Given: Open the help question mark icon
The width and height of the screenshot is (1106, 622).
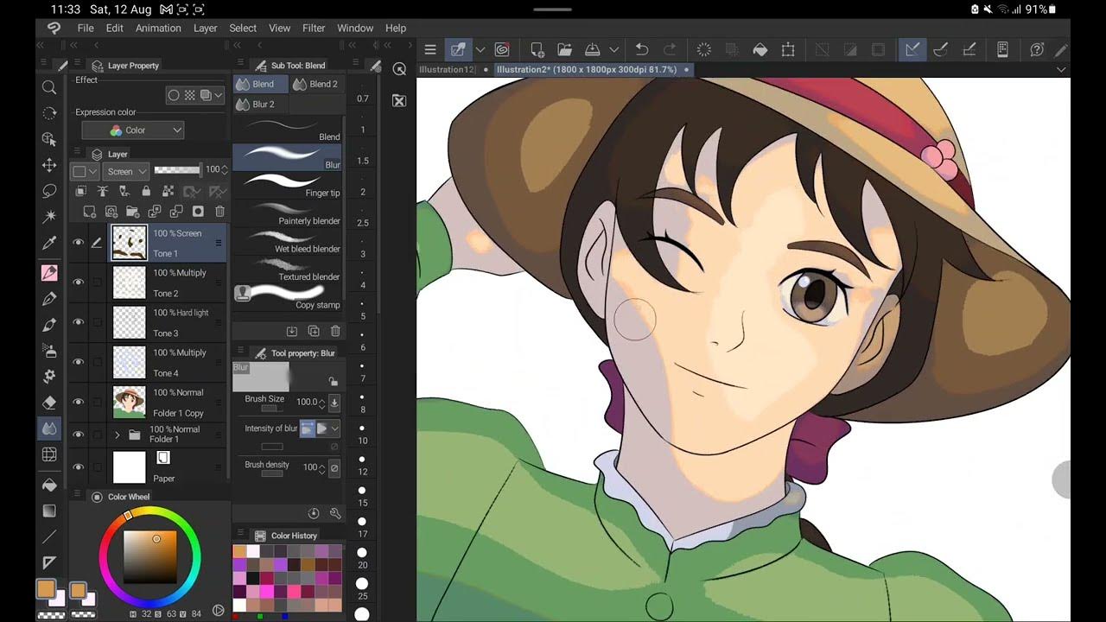Looking at the screenshot, I should click(1037, 50).
